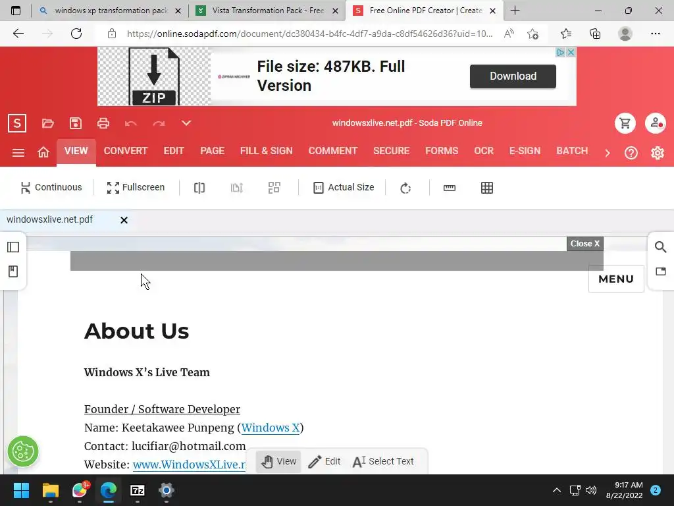Click the MENU button in the document
This screenshot has width=674, height=506.
[x=616, y=279]
